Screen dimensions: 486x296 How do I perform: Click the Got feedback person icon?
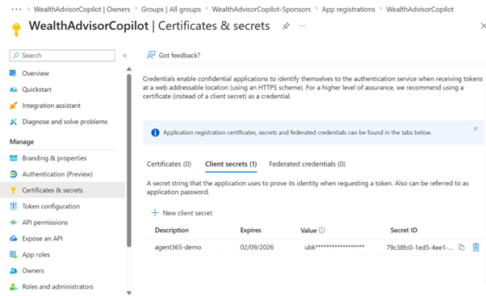(151, 55)
